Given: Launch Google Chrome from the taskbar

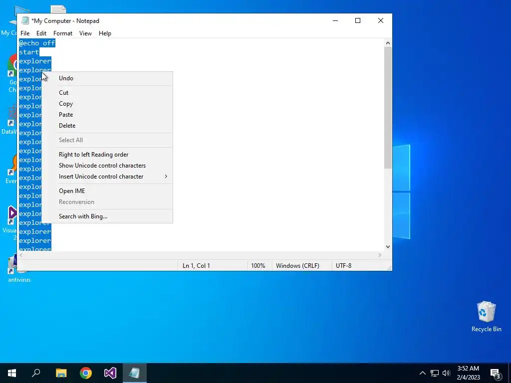Looking at the screenshot, I should point(86,373).
